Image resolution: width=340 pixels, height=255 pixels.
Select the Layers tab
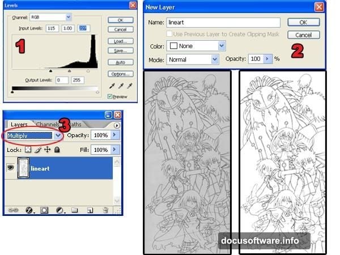pos(19,124)
